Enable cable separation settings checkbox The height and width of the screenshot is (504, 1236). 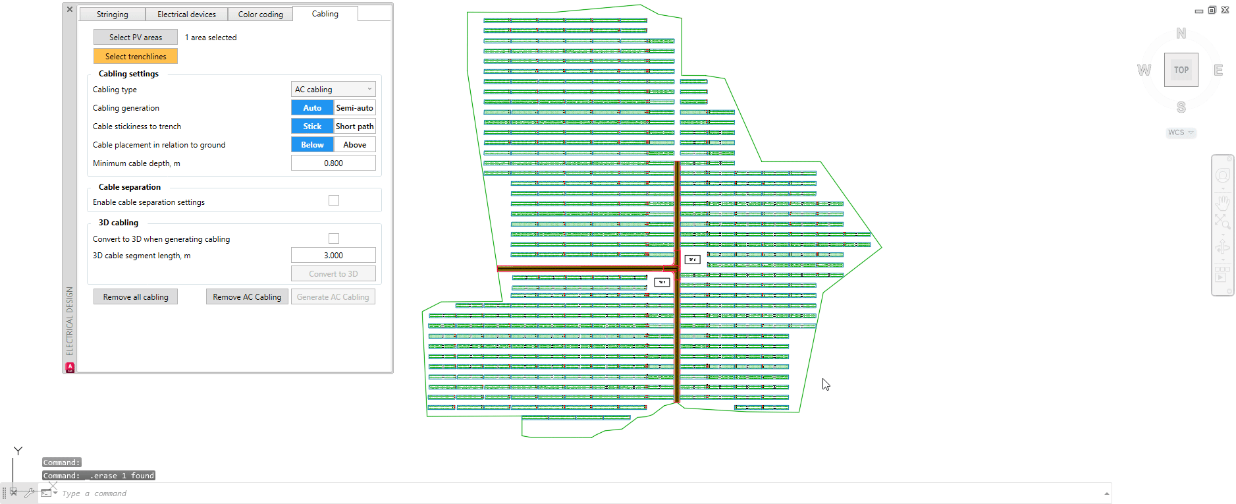click(x=334, y=200)
